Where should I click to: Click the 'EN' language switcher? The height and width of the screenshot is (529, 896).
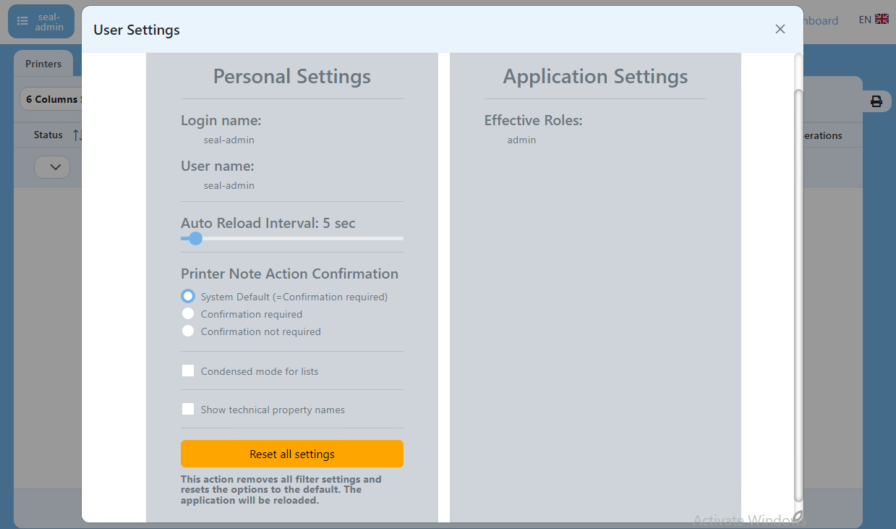click(865, 19)
